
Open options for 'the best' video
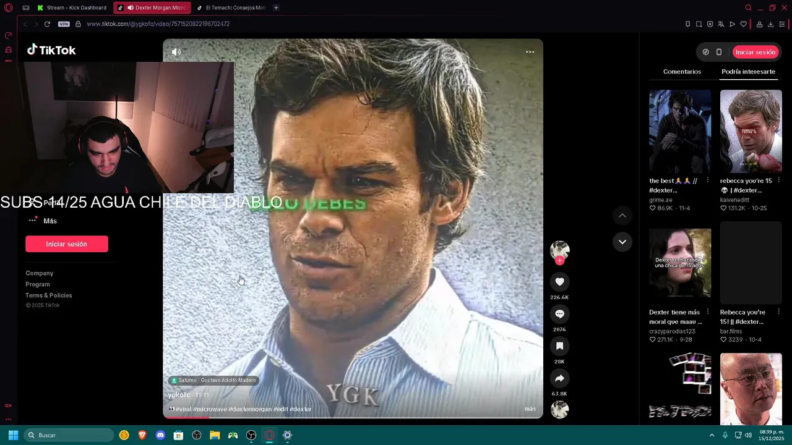708,180
